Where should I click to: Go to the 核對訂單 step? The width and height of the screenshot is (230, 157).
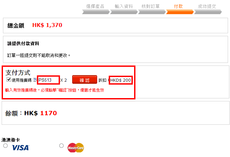point(151,6)
